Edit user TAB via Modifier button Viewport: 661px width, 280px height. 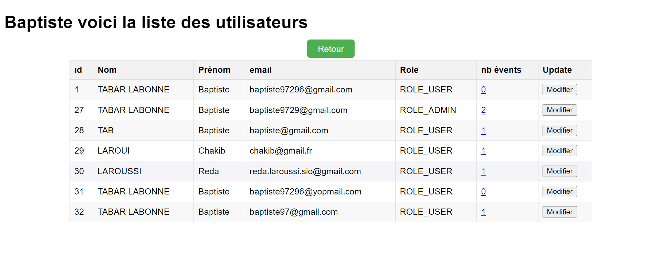pyautogui.click(x=559, y=130)
